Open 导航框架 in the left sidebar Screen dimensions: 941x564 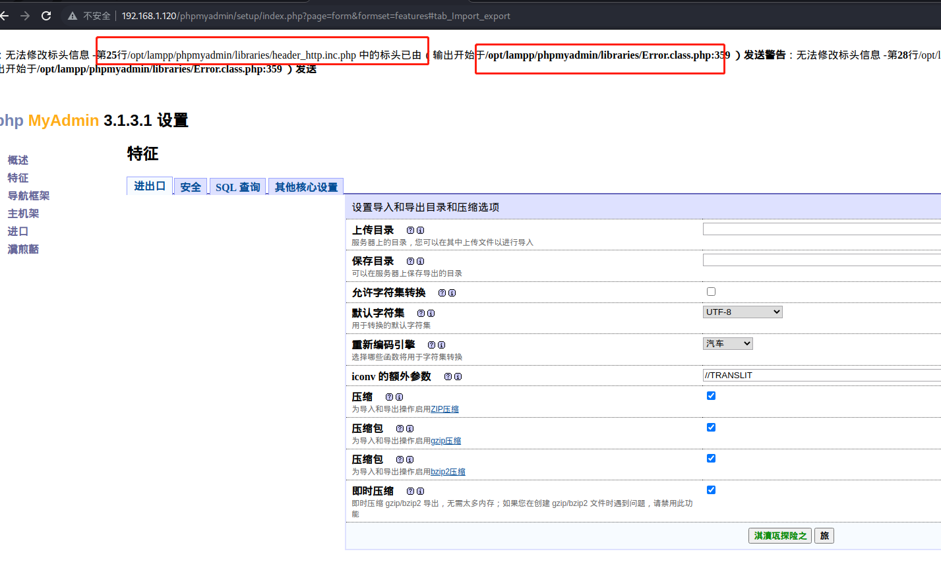[x=28, y=196]
